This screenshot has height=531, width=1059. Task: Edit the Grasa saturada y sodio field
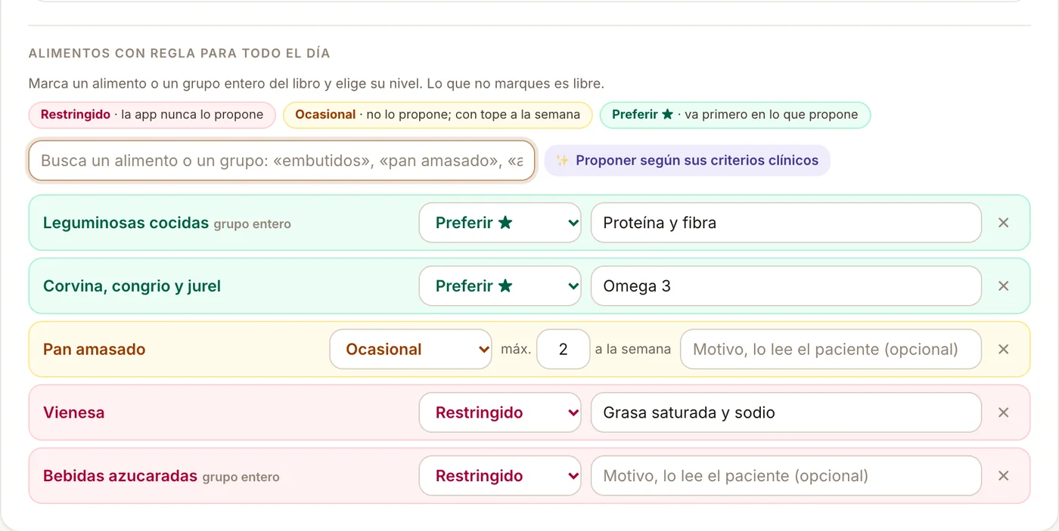786,412
